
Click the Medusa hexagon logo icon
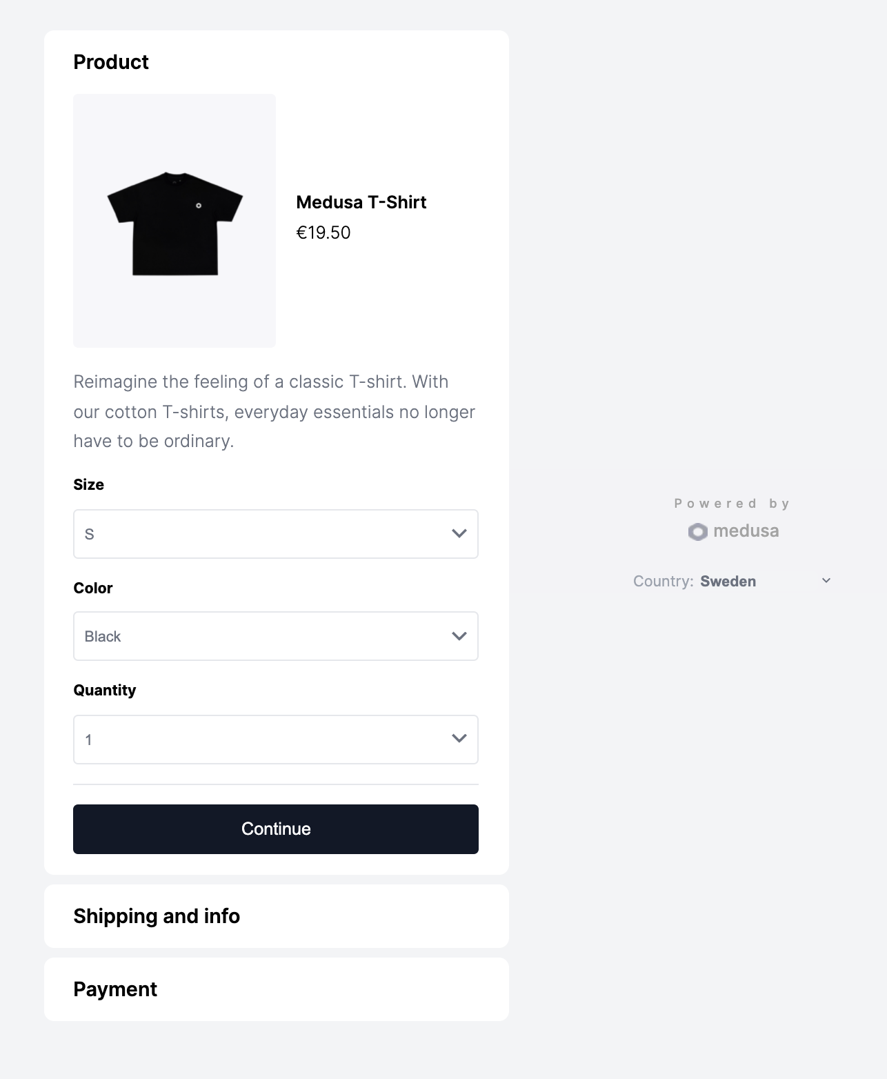tap(697, 532)
